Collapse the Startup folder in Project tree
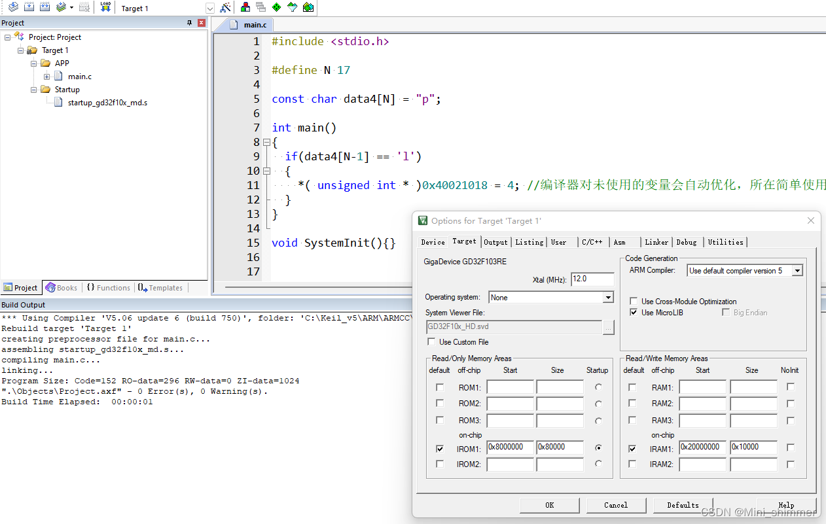The height and width of the screenshot is (524, 826). click(x=34, y=89)
